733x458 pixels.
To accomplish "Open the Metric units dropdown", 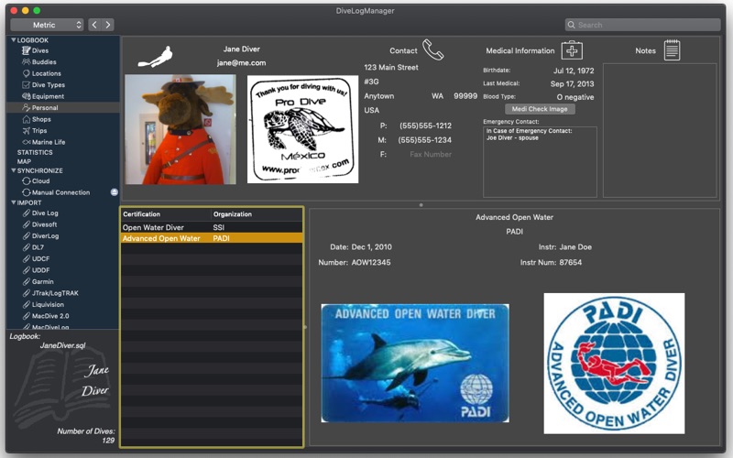I will pyautogui.click(x=47, y=25).
